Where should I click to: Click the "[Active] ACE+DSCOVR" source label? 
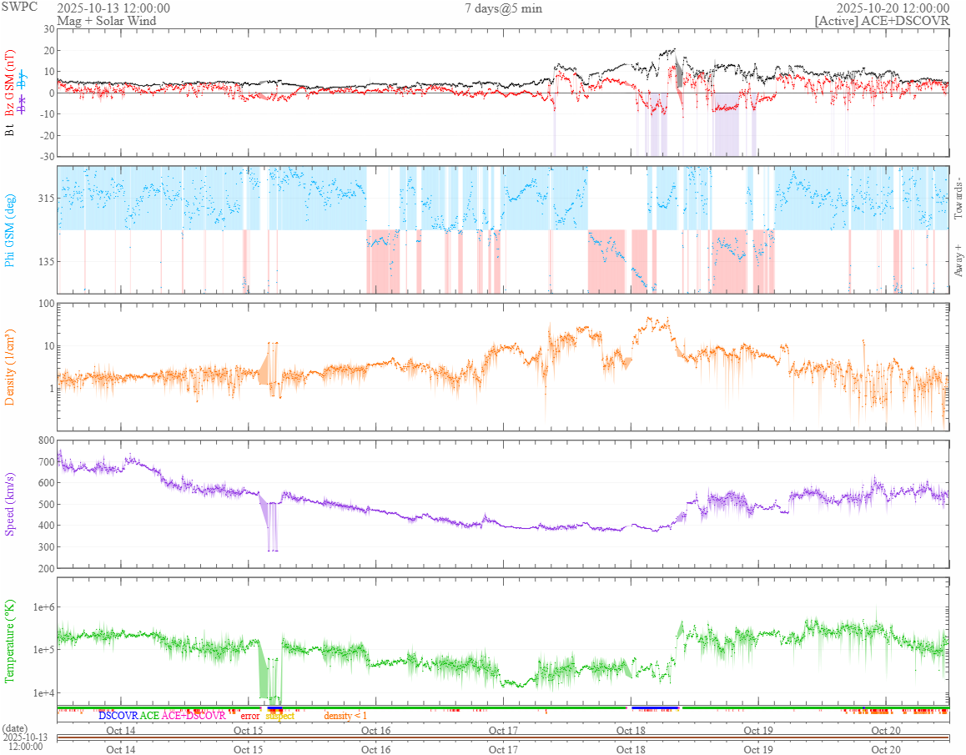(882, 21)
